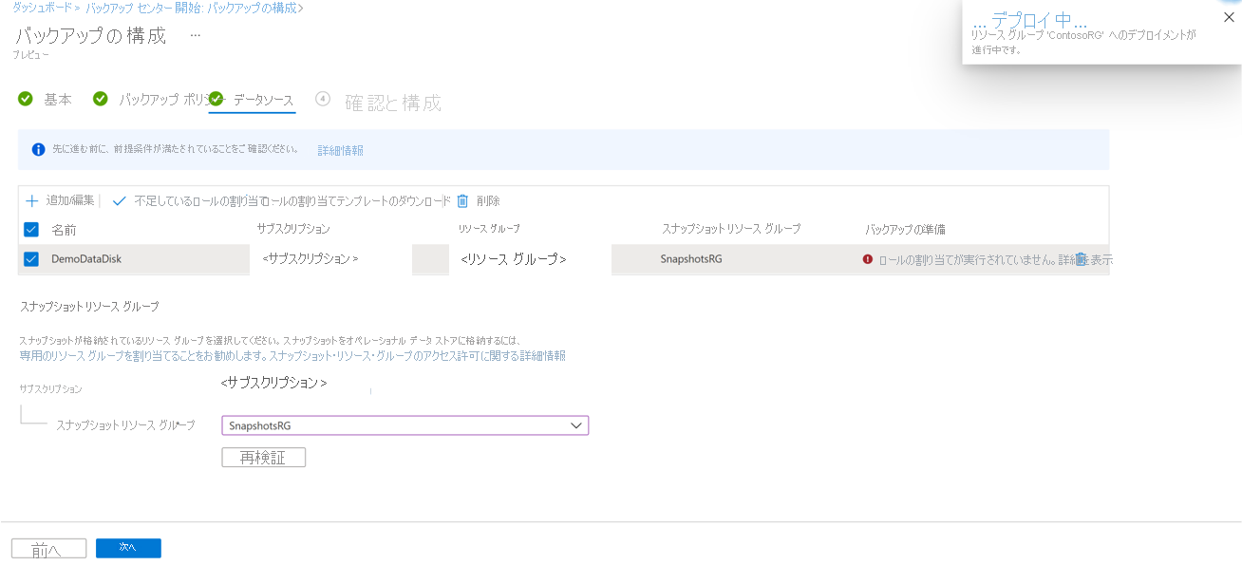Uncheck the DemoDataDisk row checkbox
This screenshot has height=565, width=1242.
click(x=31, y=259)
